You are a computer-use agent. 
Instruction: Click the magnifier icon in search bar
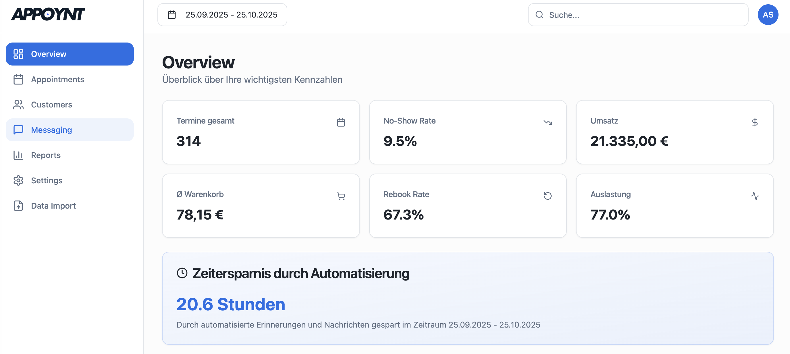(x=539, y=15)
